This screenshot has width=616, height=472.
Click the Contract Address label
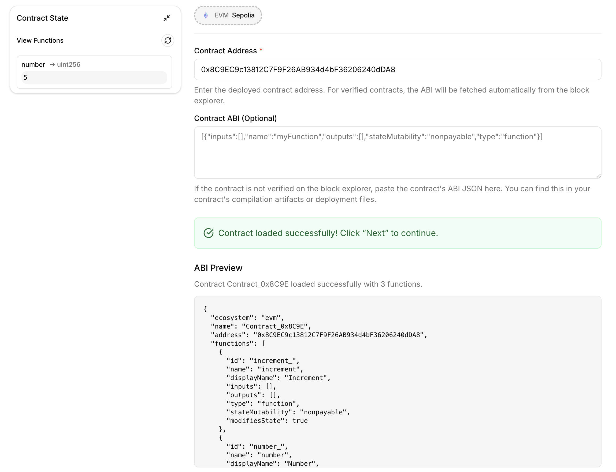pos(225,51)
